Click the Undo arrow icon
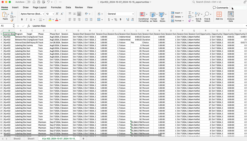 click(48, 2)
